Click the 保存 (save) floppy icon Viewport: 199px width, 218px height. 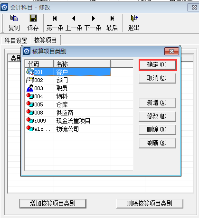coord(33,18)
